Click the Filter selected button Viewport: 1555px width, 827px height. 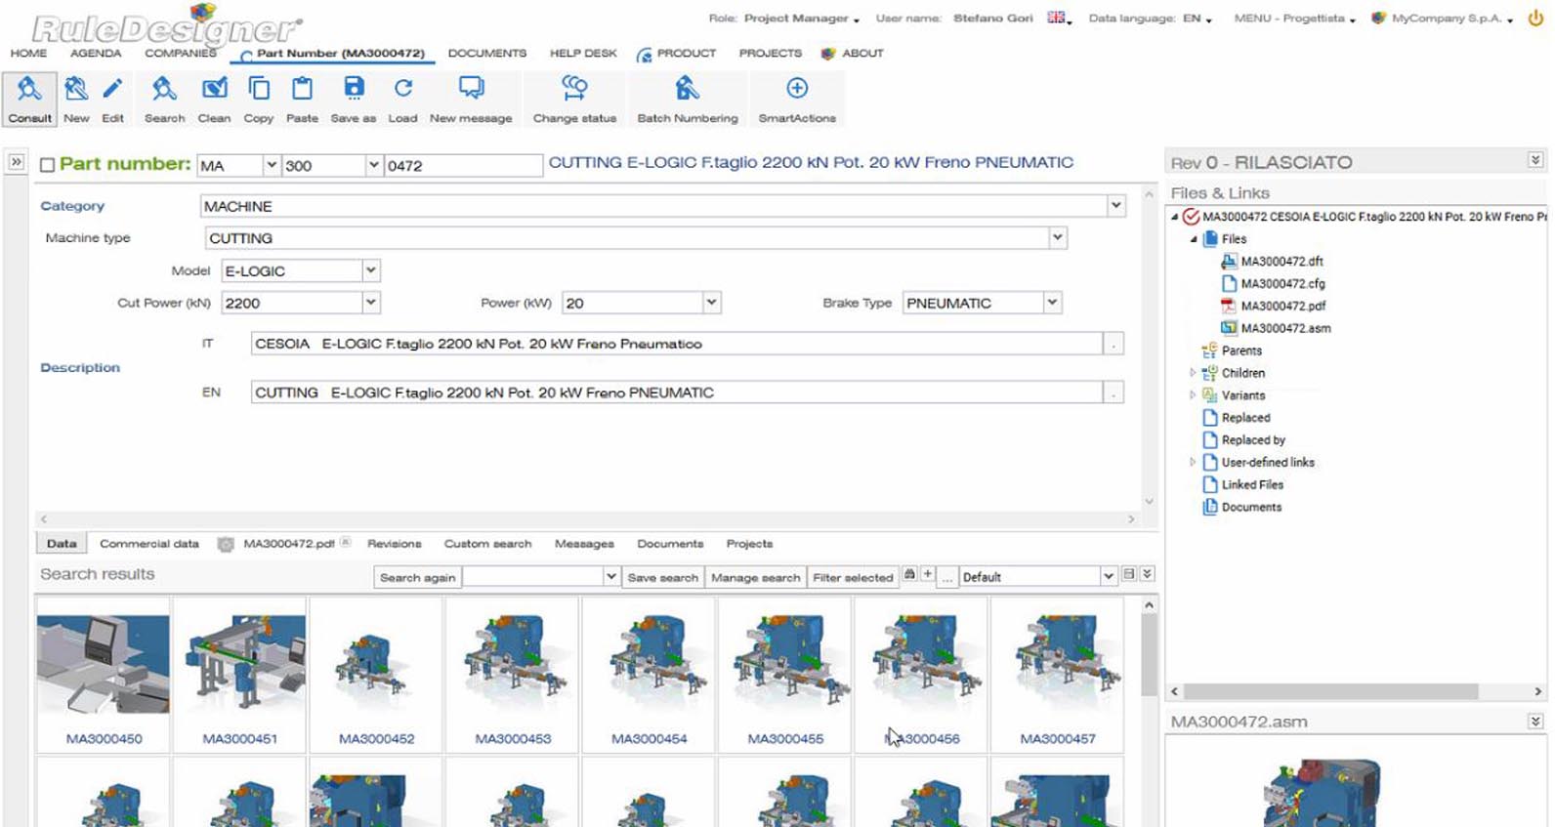pos(853,577)
